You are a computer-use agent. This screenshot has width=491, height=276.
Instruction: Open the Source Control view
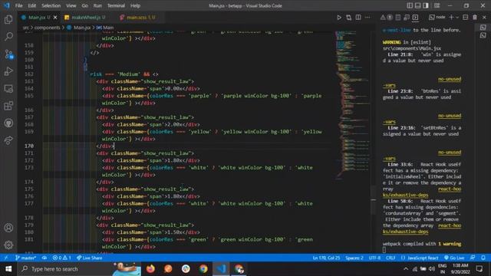[x=8, y=54]
